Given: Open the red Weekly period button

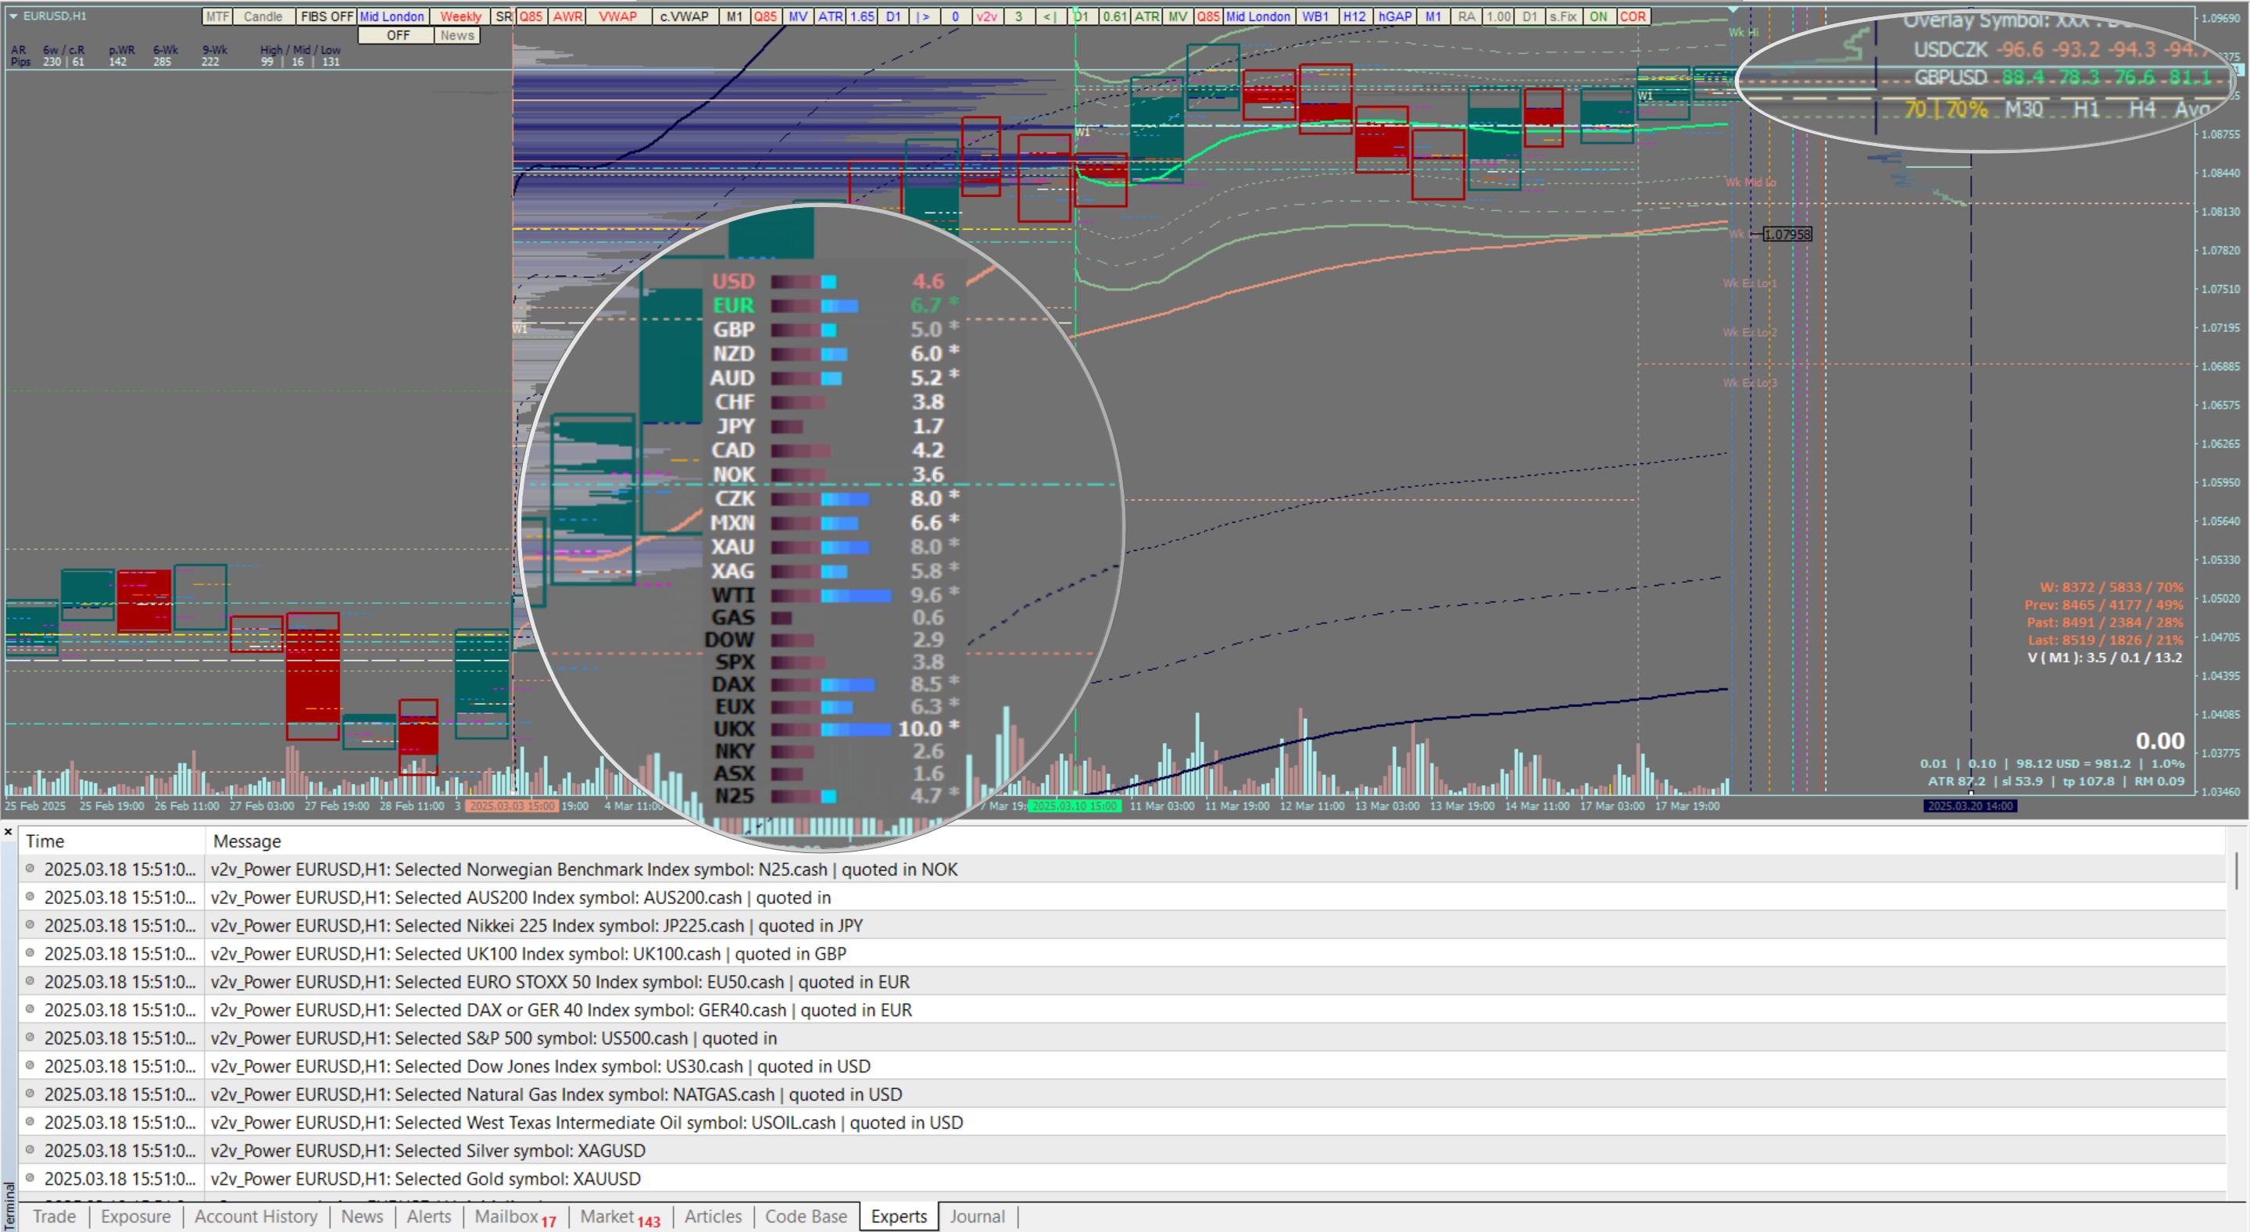Looking at the screenshot, I should point(460,16).
